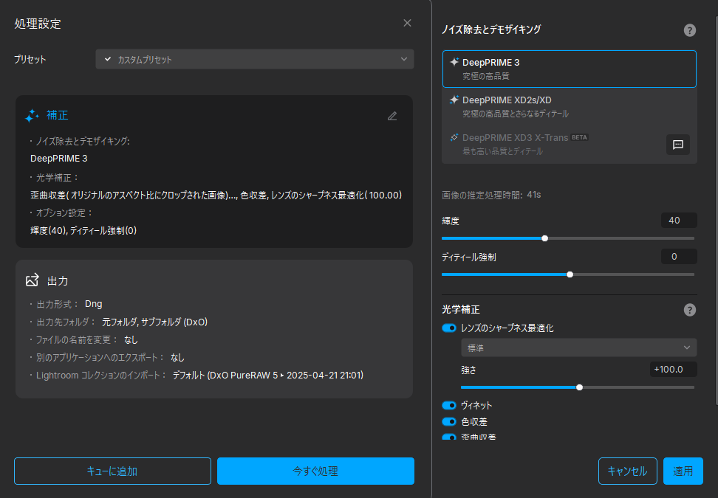This screenshot has width=718, height=498.
Task: Select the DeepPRIME 3 denoising option
Action: 570,69
